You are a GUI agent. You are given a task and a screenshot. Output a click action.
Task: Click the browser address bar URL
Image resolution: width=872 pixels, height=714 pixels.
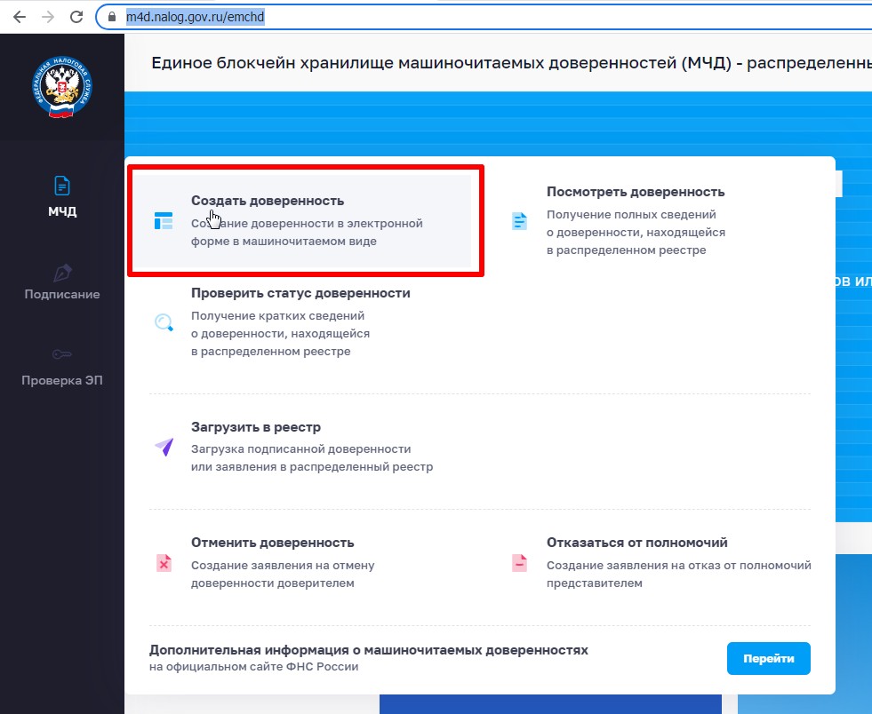[x=196, y=17]
